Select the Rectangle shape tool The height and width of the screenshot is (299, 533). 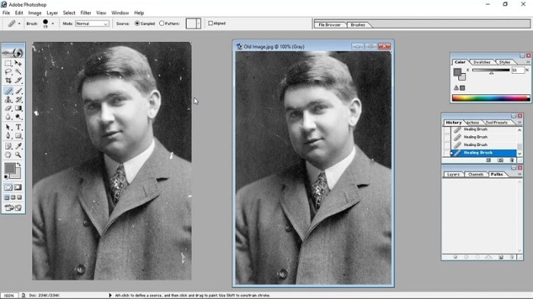tap(18, 136)
